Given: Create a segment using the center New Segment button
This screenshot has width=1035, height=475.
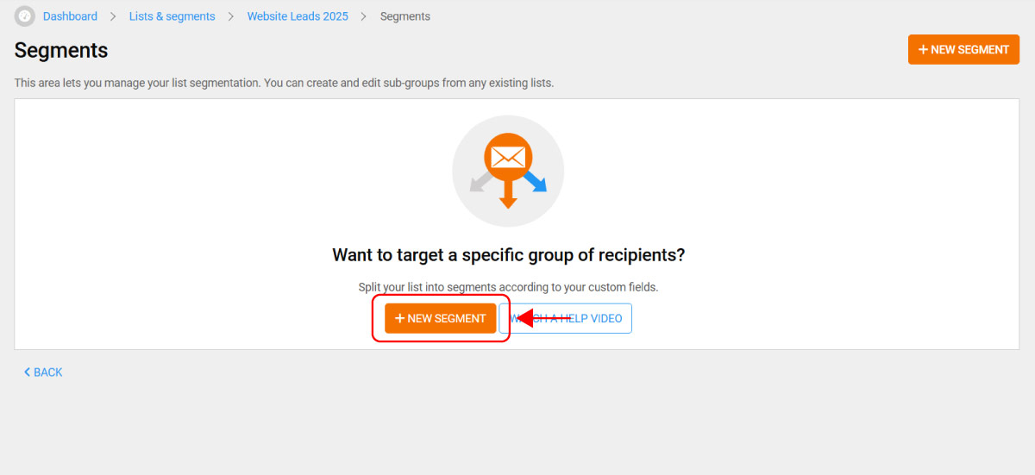Looking at the screenshot, I should click(x=441, y=319).
